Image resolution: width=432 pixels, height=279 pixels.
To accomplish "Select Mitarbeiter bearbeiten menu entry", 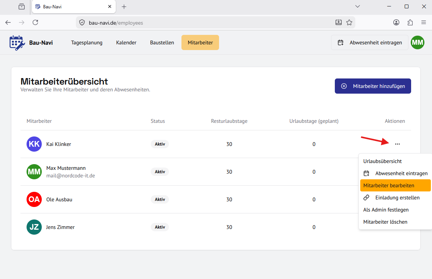I will pyautogui.click(x=395, y=185).
